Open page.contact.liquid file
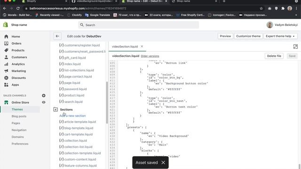This screenshot has height=169, width=301. 75,77
